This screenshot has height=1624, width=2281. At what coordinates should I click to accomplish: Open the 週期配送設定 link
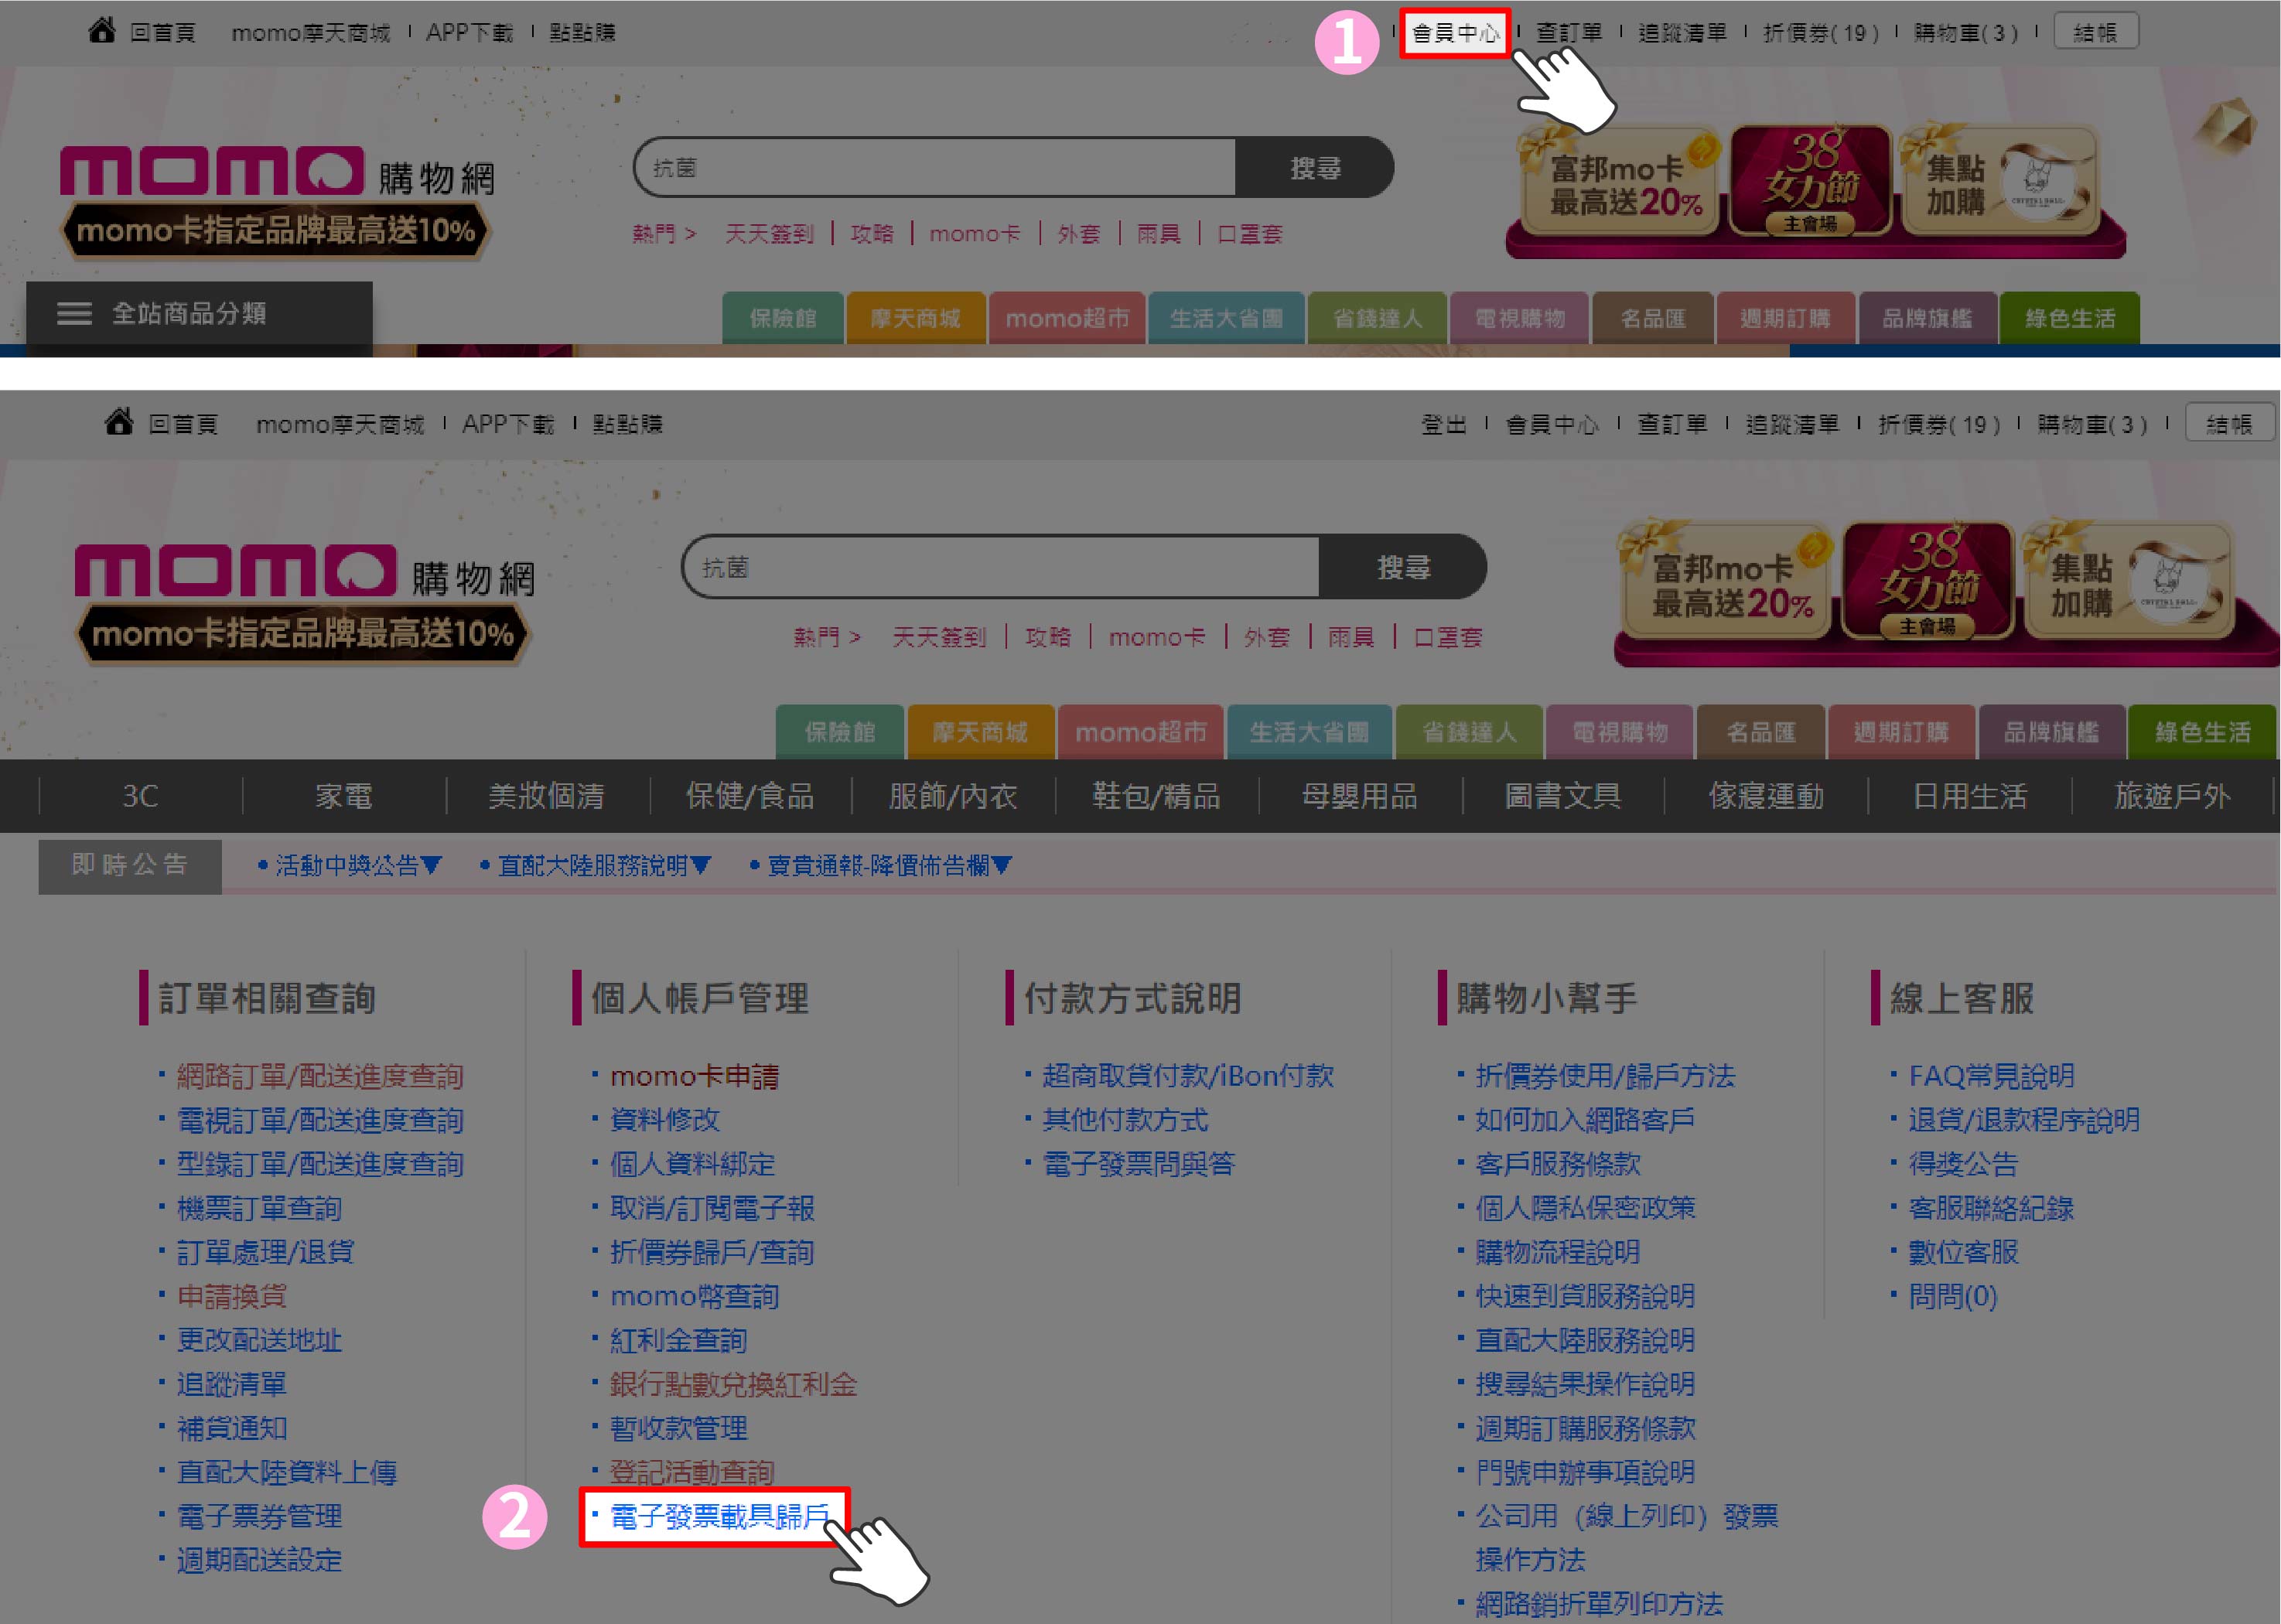(x=259, y=1560)
